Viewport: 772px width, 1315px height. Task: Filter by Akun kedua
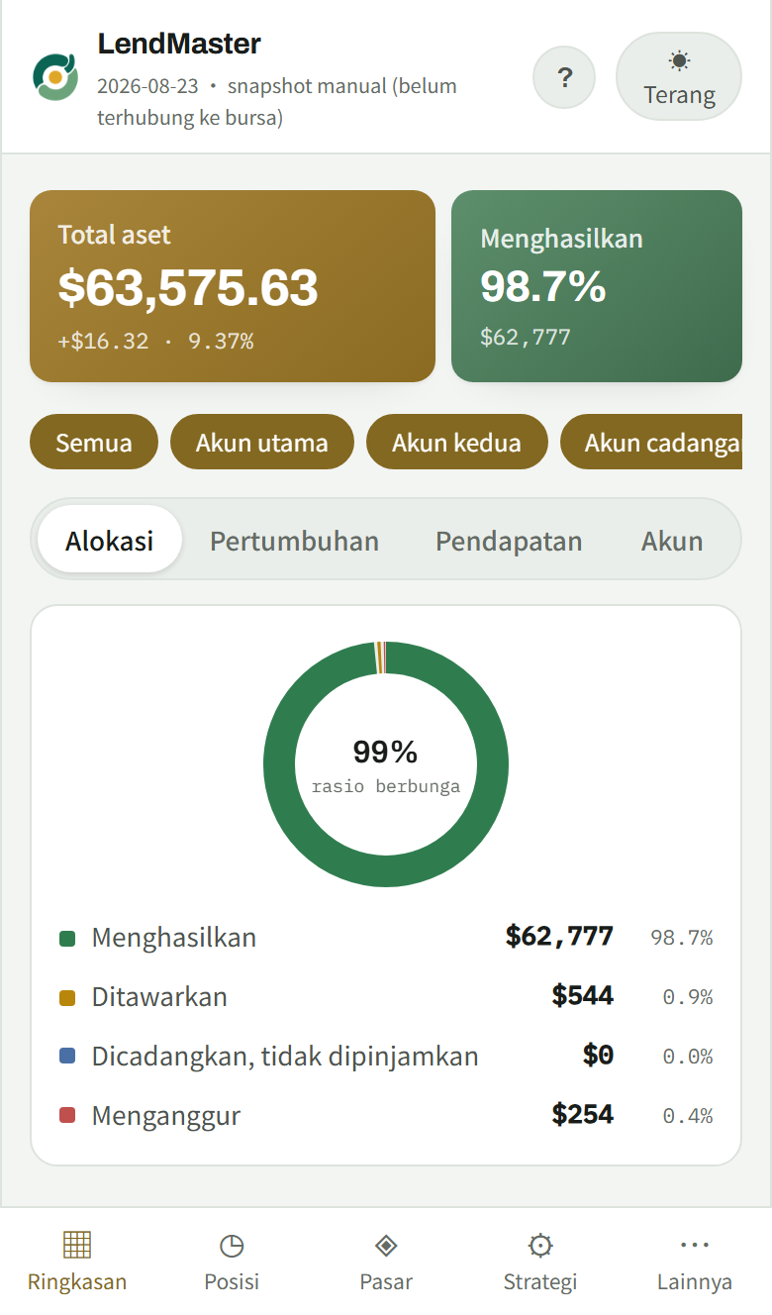[457, 442]
